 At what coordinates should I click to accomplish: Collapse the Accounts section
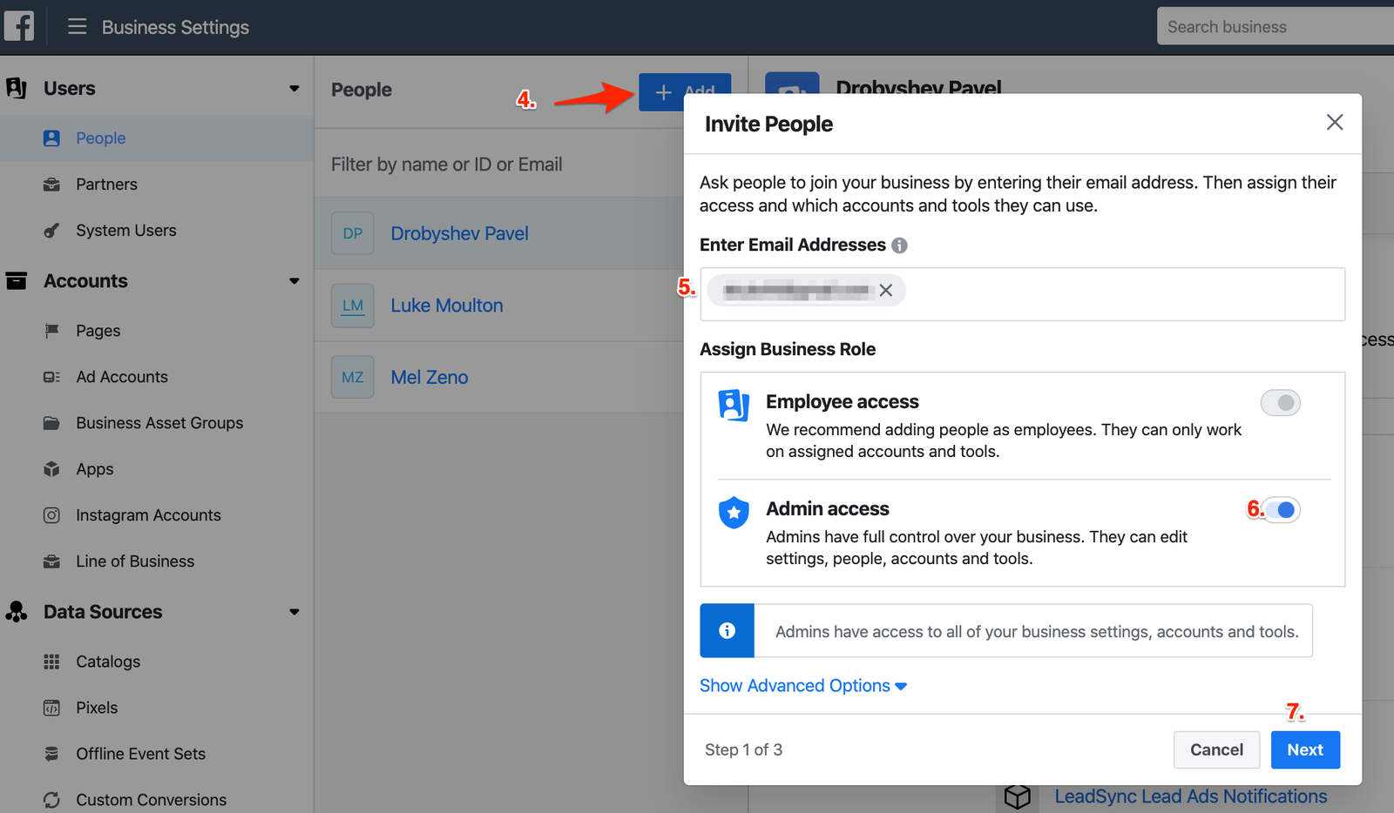coord(294,281)
